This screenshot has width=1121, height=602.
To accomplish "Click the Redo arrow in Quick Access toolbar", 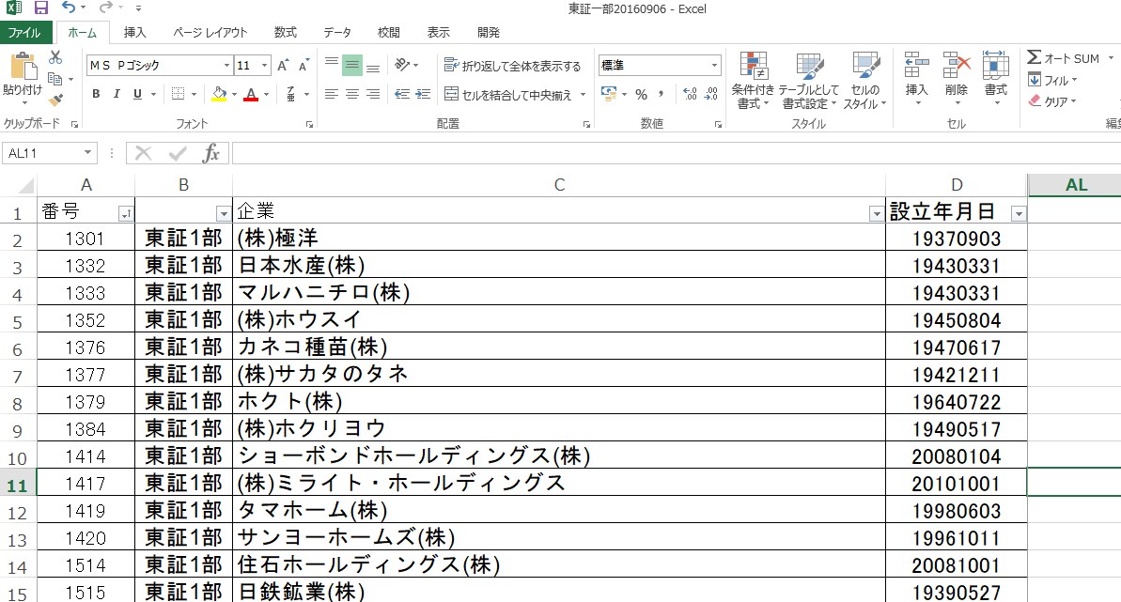I will tap(106, 8).
